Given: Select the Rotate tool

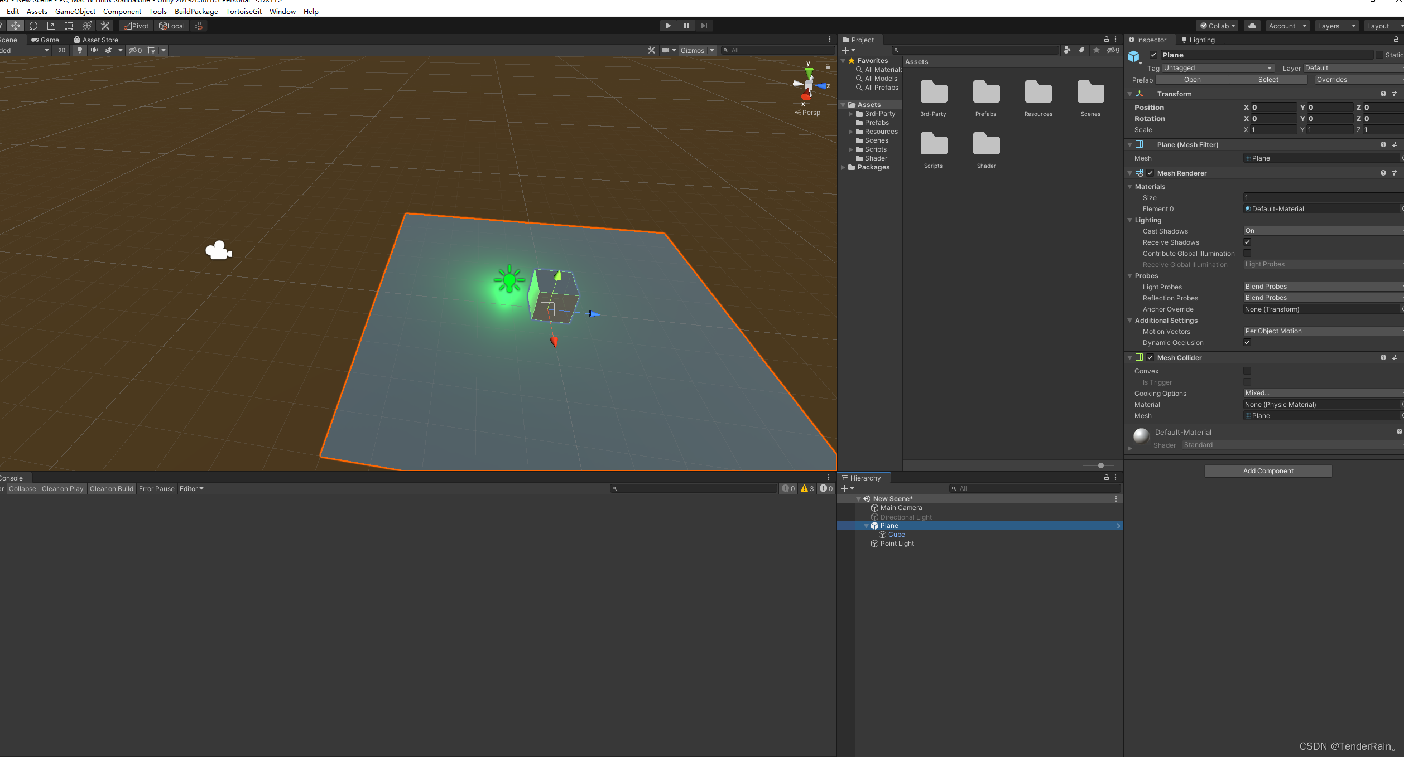Looking at the screenshot, I should point(33,26).
